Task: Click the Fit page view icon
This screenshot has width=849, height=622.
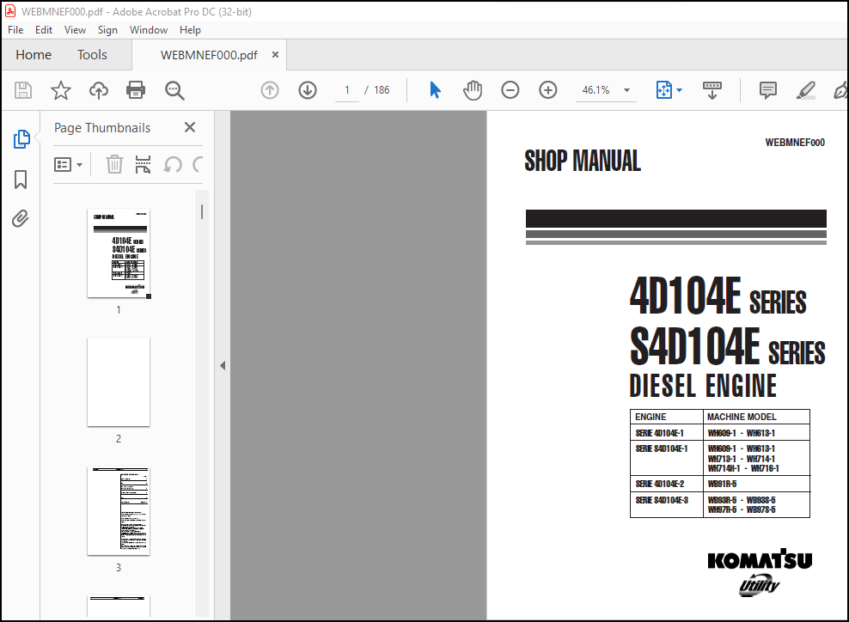Action: pyautogui.click(x=664, y=90)
